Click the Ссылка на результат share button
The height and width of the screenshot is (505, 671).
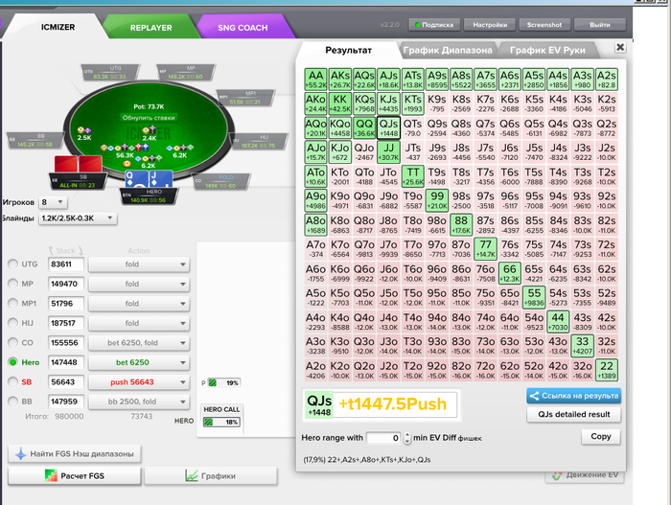[x=573, y=396]
